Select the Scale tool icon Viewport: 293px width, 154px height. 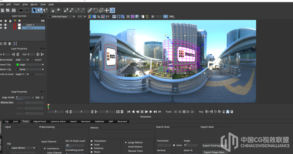point(101,10)
